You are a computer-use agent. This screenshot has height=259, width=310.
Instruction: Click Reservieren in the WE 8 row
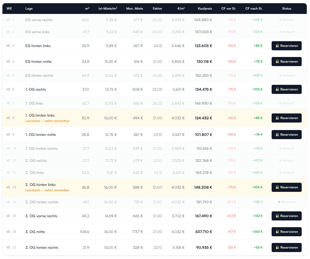(286, 118)
